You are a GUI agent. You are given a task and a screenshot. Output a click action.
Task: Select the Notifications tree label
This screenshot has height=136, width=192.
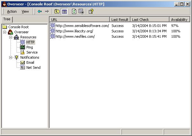pos(30,57)
